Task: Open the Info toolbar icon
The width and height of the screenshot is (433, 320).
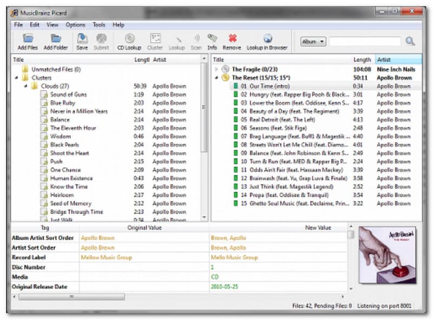Action: (212, 38)
